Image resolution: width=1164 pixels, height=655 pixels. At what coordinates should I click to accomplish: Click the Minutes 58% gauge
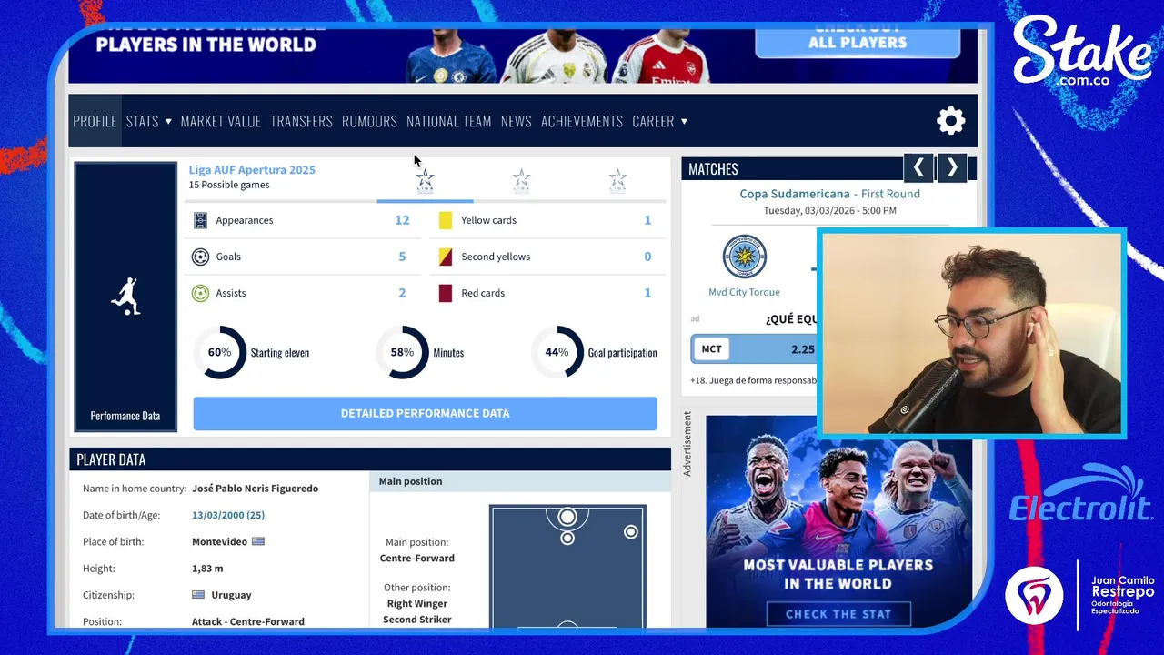(402, 352)
